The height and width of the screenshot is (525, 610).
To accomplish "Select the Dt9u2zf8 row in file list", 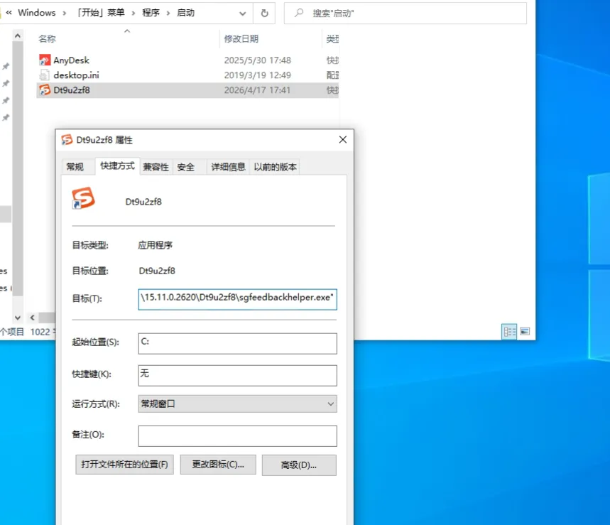I will pos(188,90).
